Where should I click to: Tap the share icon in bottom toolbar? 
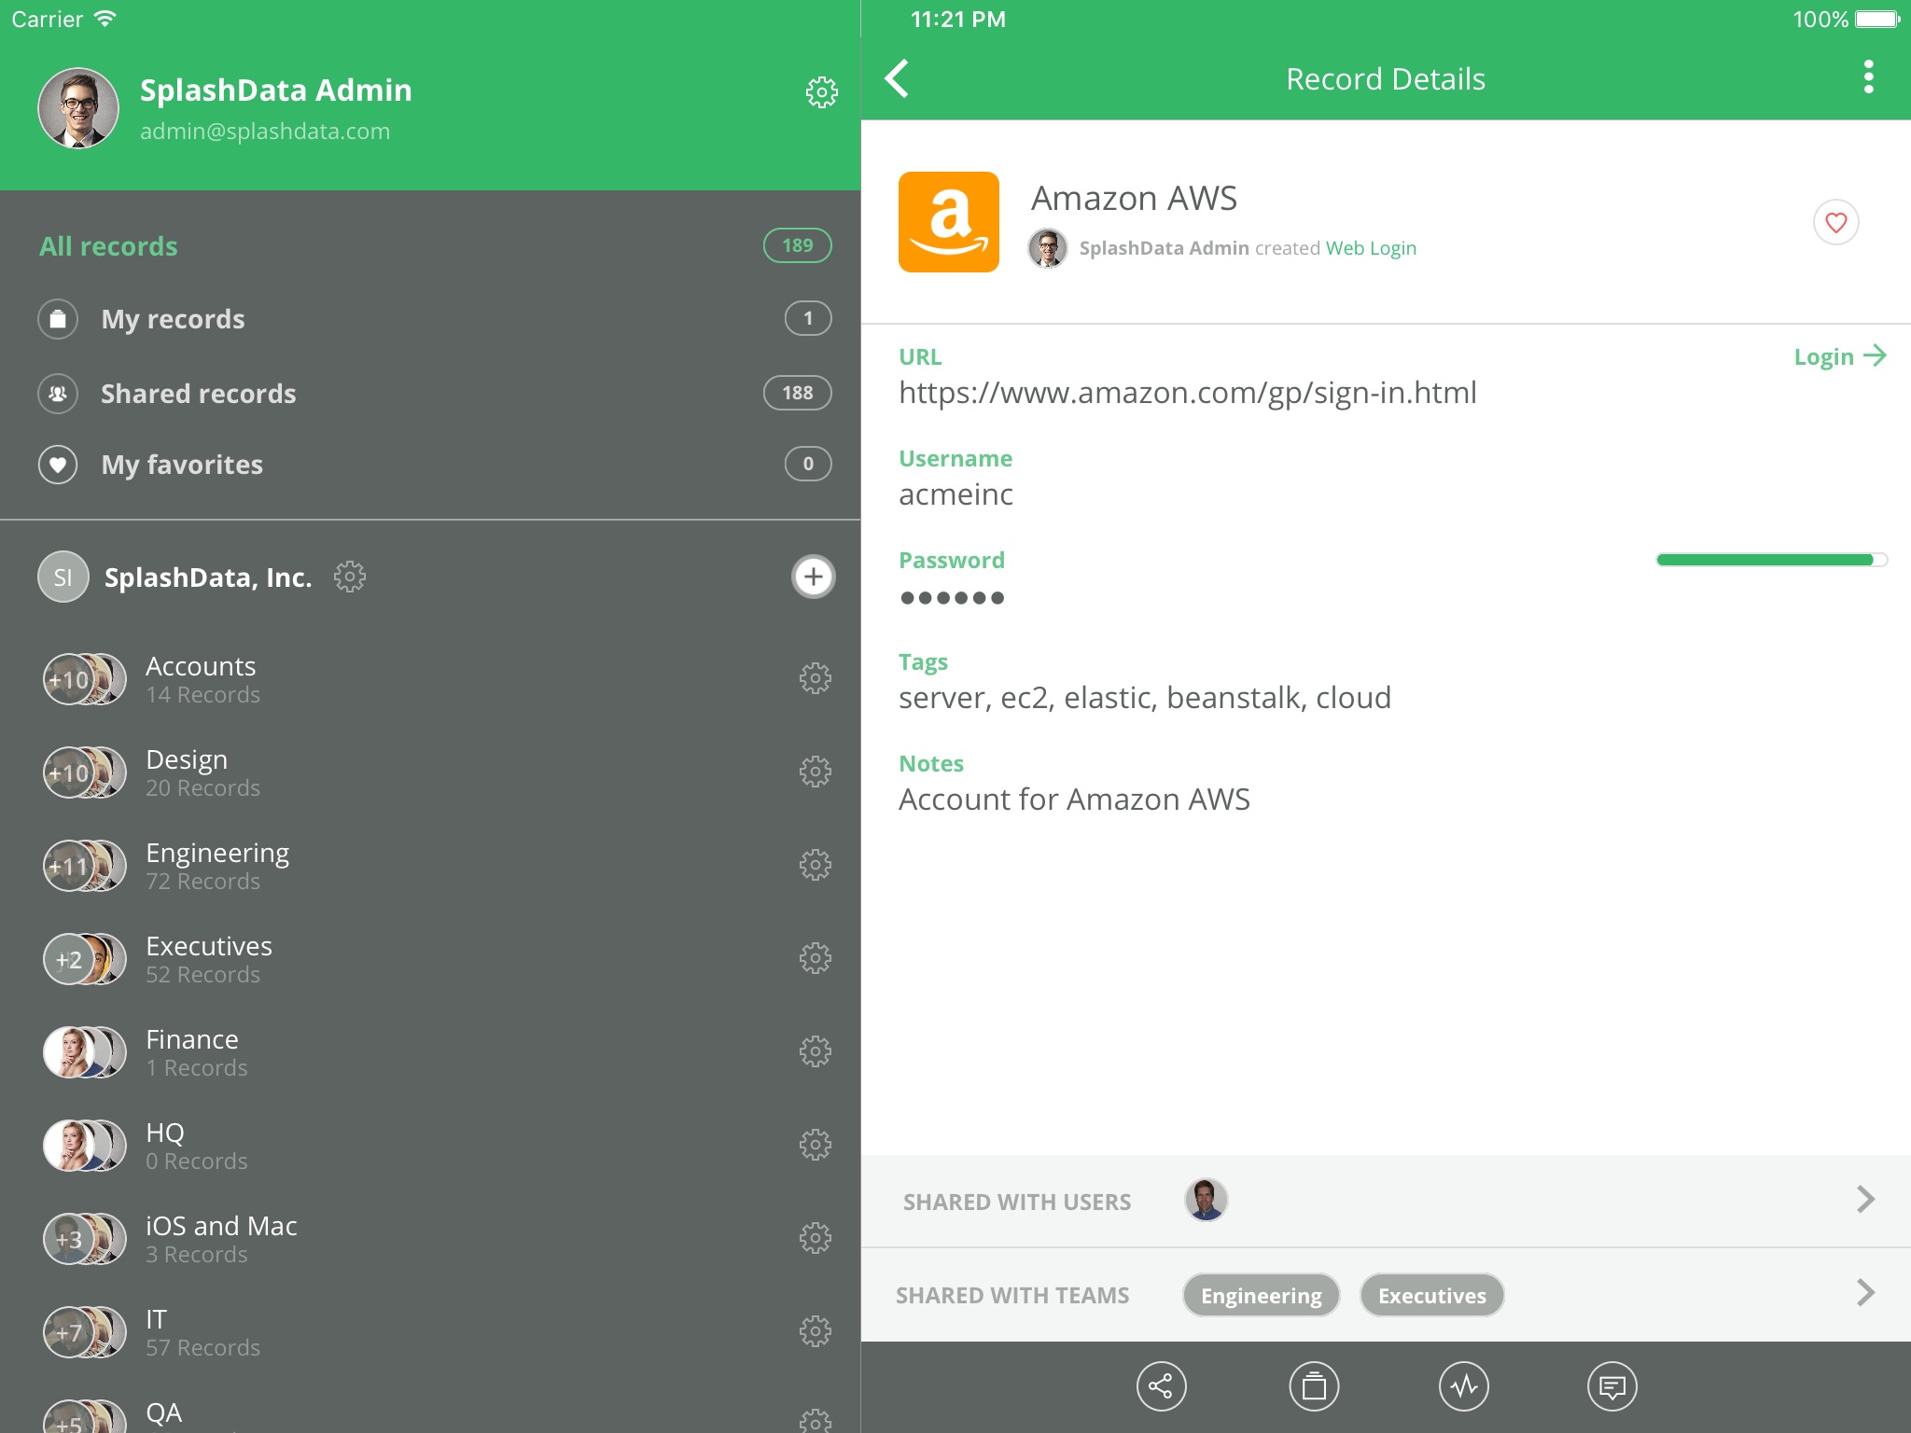pyautogui.click(x=1161, y=1386)
